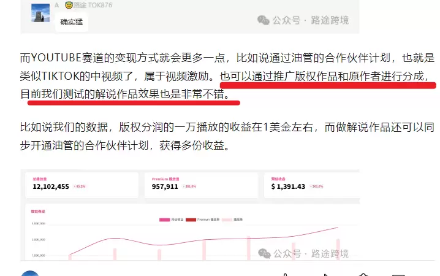Screen dimensions: 440x276
Task: Click the total plays value 12,102,455
Action: pos(51,186)
